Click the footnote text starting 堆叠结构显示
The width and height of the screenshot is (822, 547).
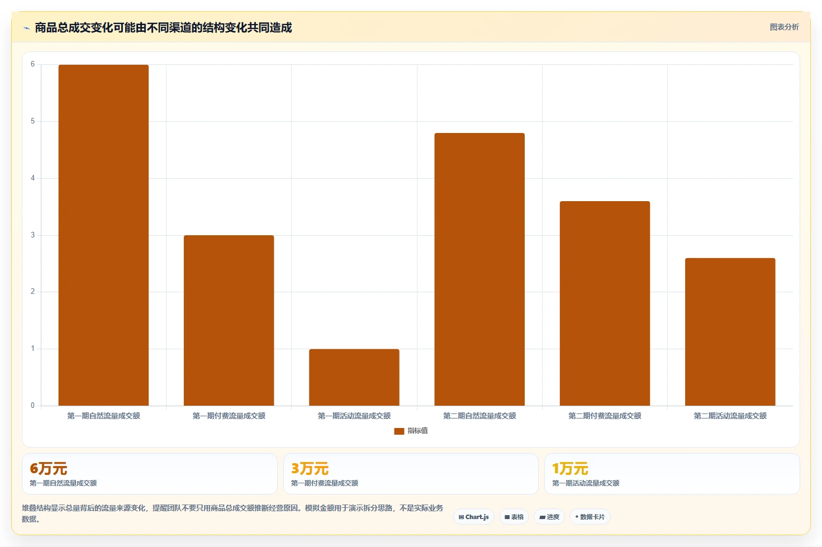pos(232,513)
